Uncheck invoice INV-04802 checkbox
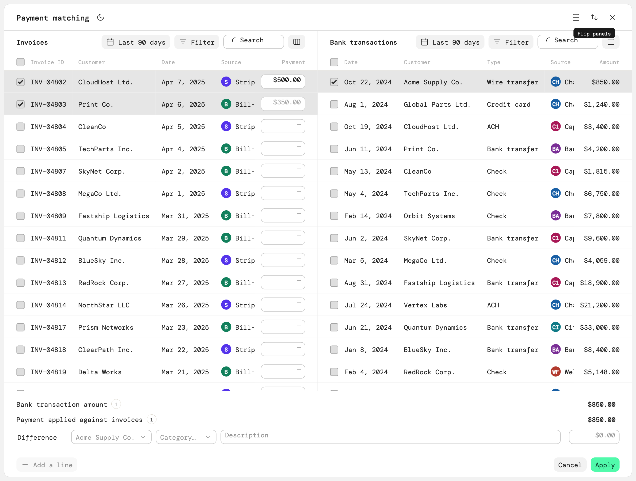Viewport: 636px width, 481px height. coord(21,82)
